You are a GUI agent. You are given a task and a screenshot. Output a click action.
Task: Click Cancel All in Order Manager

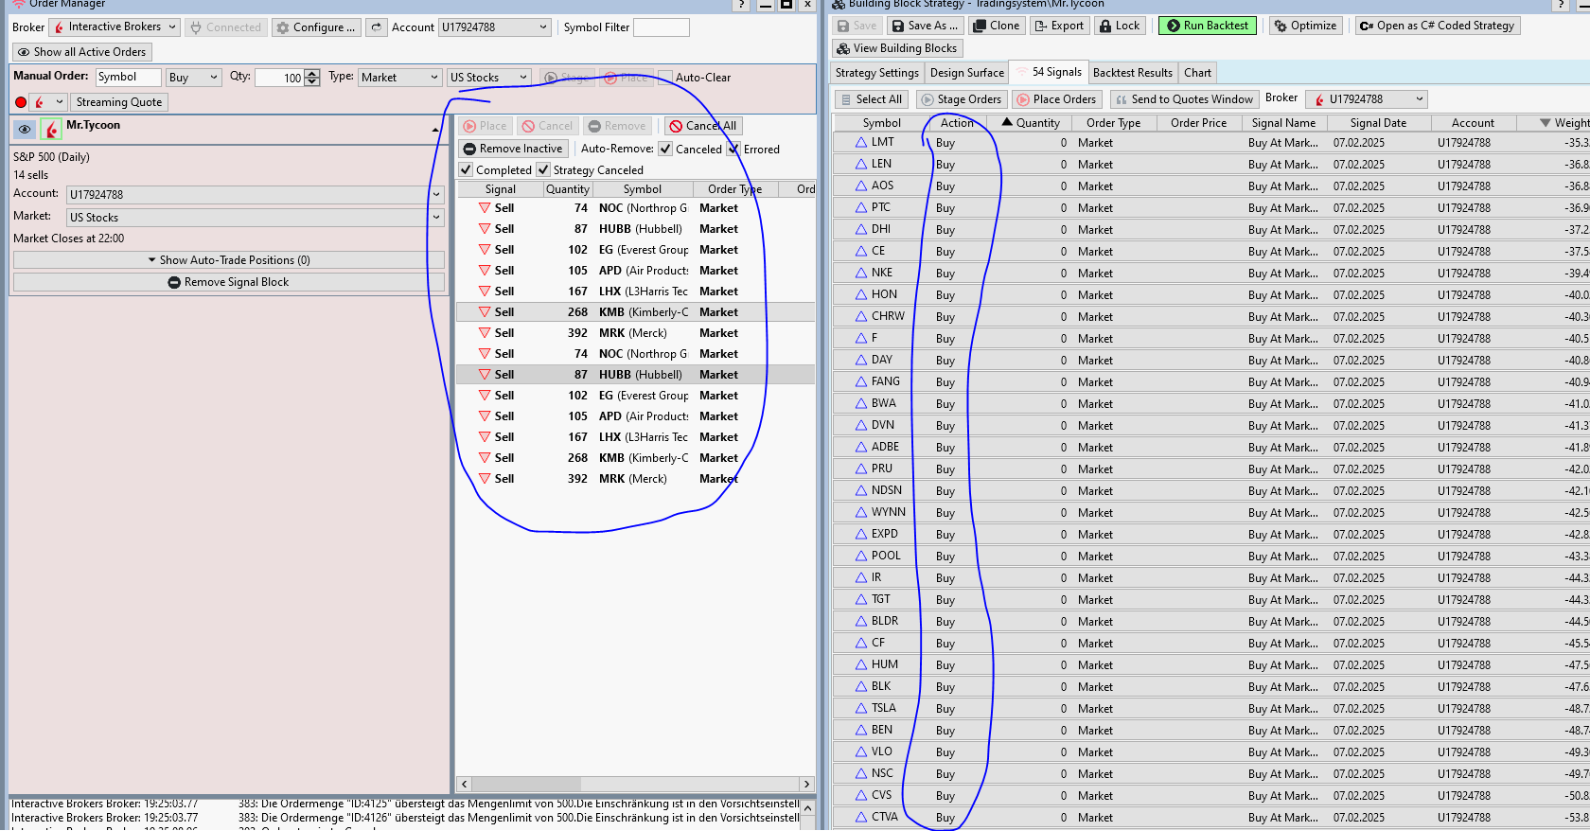coord(703,126)
